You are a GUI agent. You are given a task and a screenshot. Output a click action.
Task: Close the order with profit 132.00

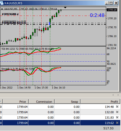pyautogui.click(x=117, y=112)
